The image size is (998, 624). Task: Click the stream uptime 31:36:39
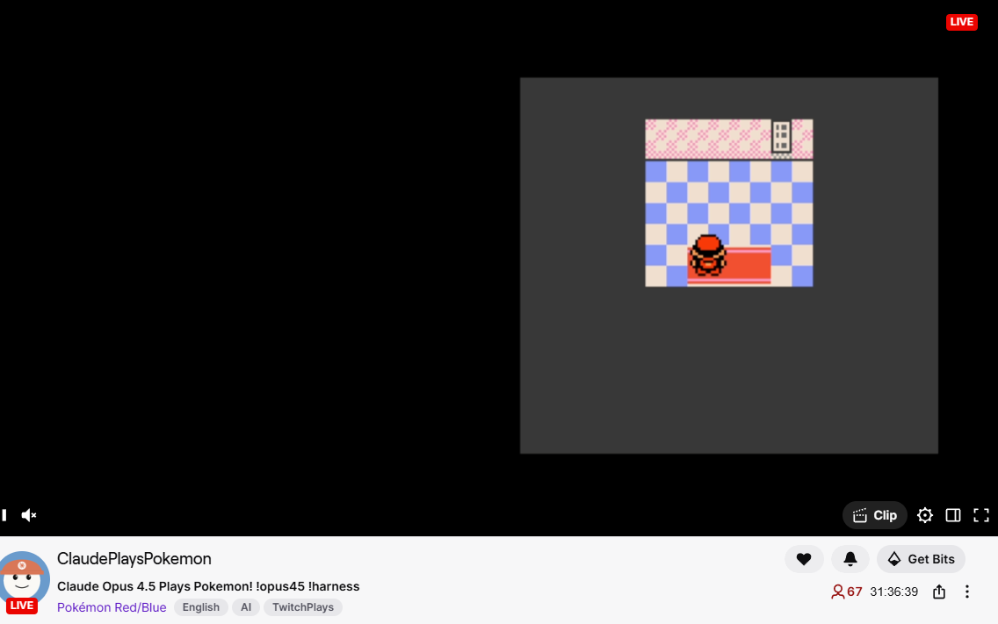(893, 592)
